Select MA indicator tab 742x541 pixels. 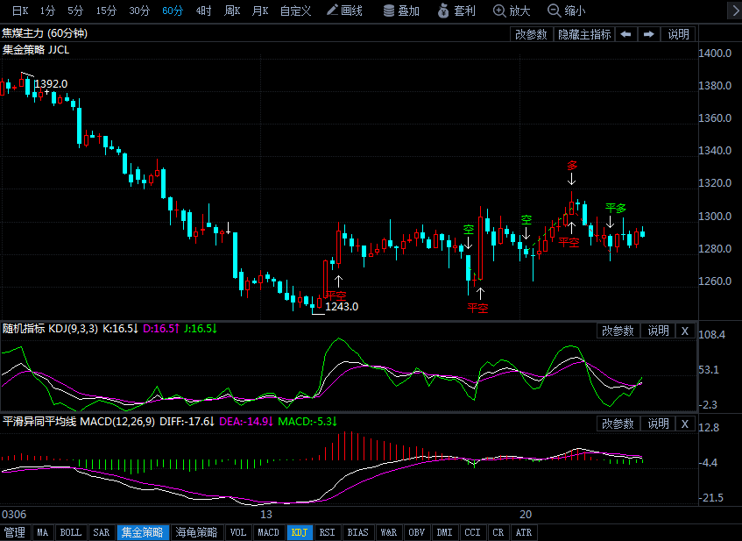click(43, 532)
